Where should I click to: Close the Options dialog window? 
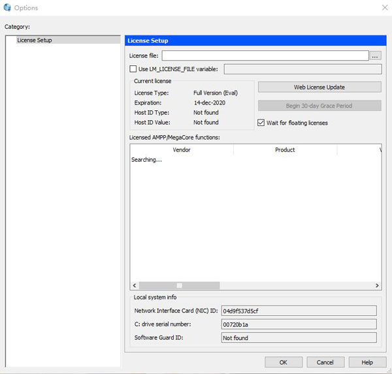[384, 8]
